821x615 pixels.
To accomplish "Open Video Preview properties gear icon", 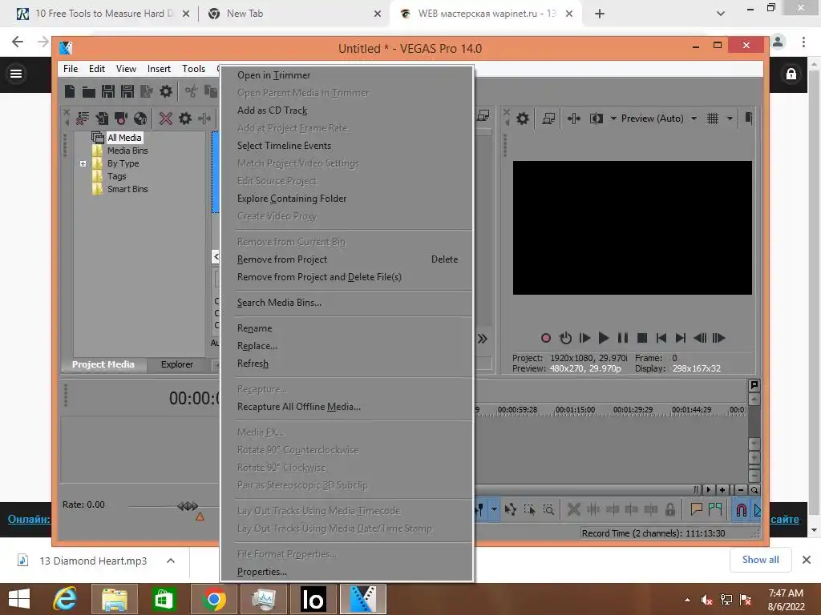I will point(523,119).
